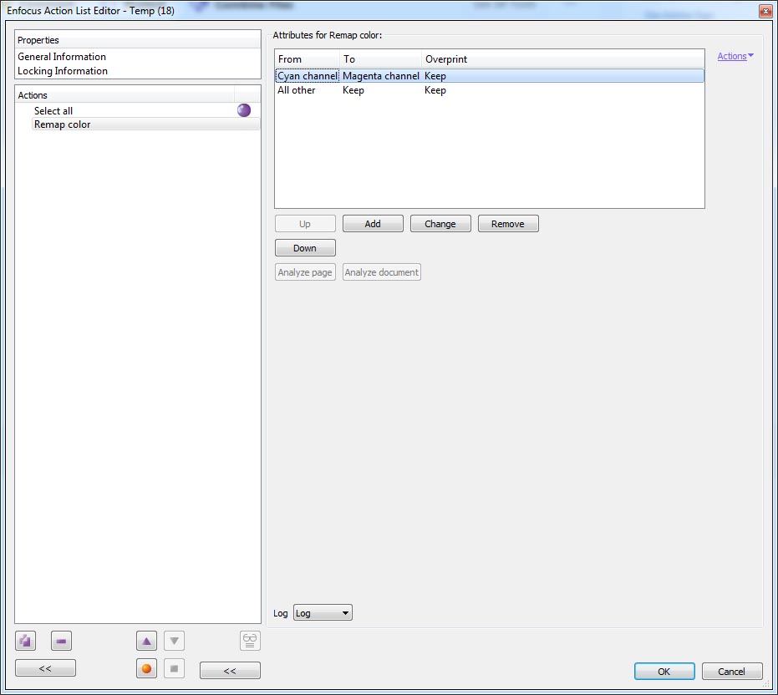Click the Analyze page button

click(305, 272)
